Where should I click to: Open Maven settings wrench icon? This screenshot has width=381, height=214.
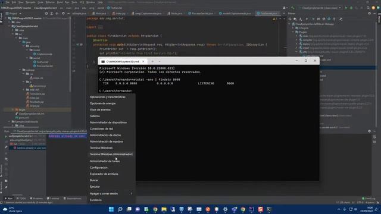(x=341, y=19)
